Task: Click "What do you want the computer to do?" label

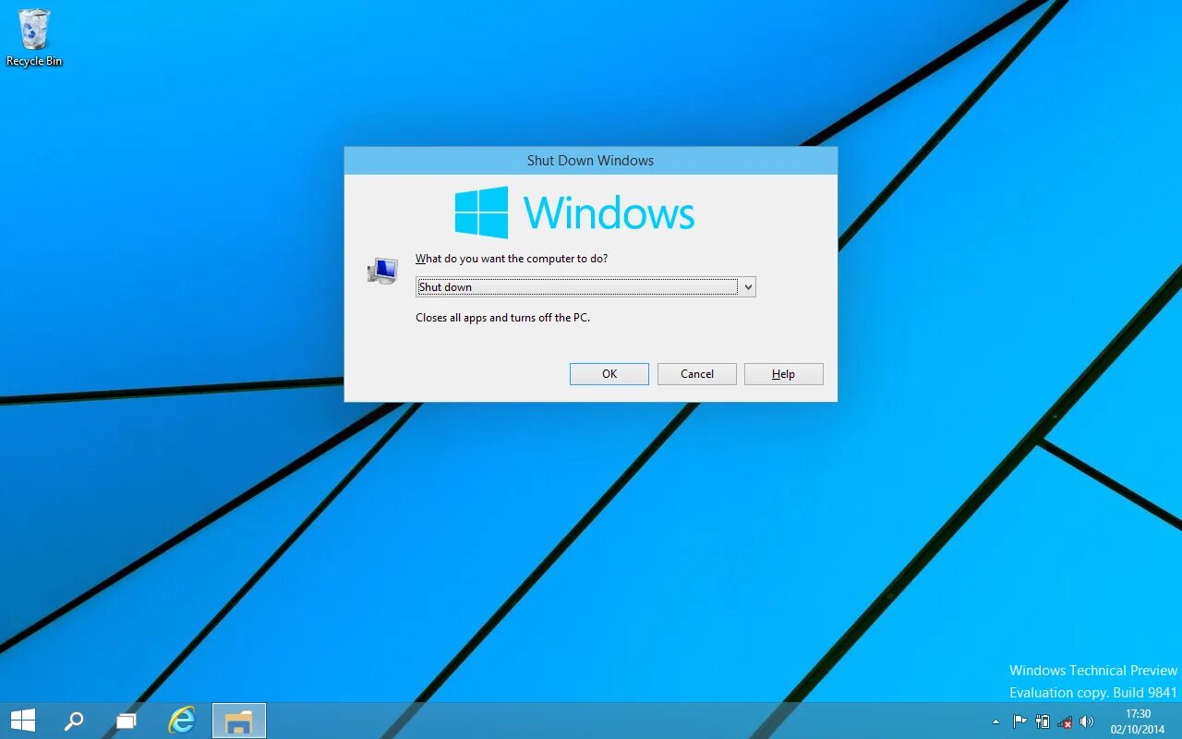Action: (512, 259)
